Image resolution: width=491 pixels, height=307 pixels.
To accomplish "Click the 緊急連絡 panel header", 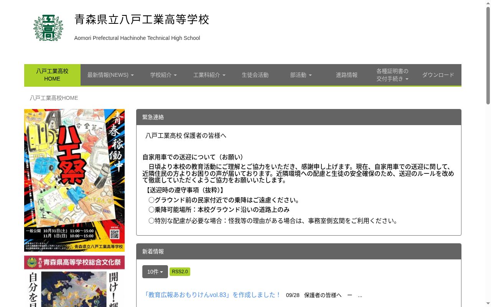I will click(299, 117).
